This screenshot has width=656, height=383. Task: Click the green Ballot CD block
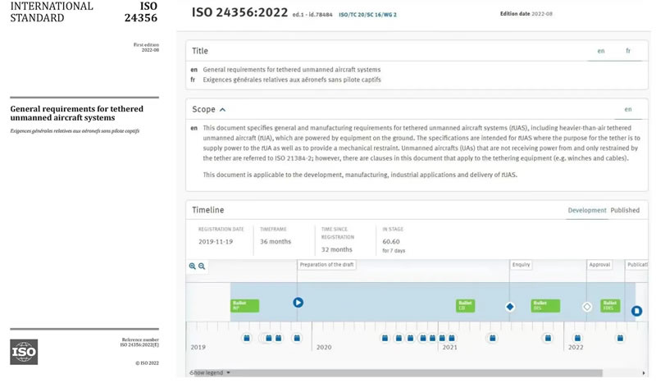465,306
